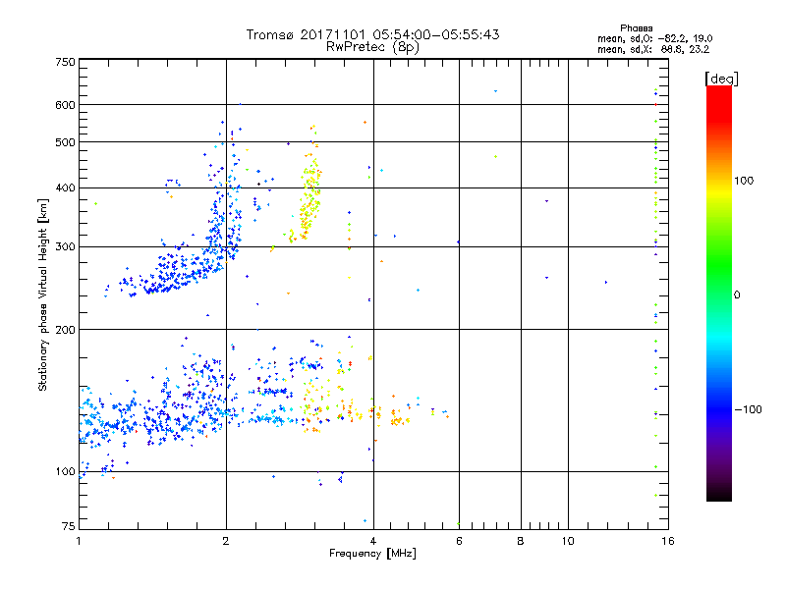Click the x-axis tick label "1"
This screenshot has height=589, width=786.
click(x=79, y=541)
